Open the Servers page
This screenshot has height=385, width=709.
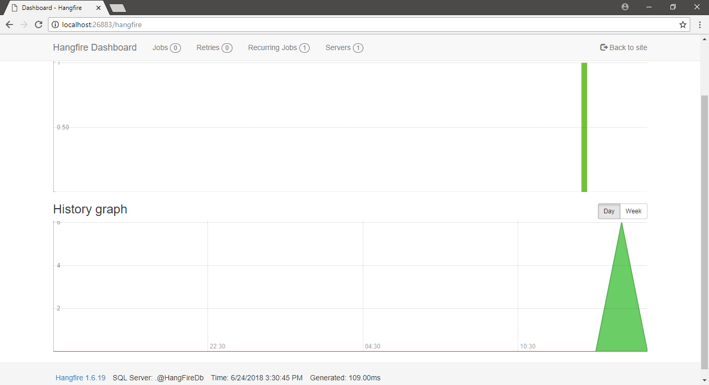pyautogui.click(x=344, y=47)
